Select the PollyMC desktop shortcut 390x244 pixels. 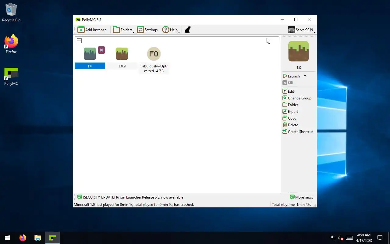(x=11, y=76)
